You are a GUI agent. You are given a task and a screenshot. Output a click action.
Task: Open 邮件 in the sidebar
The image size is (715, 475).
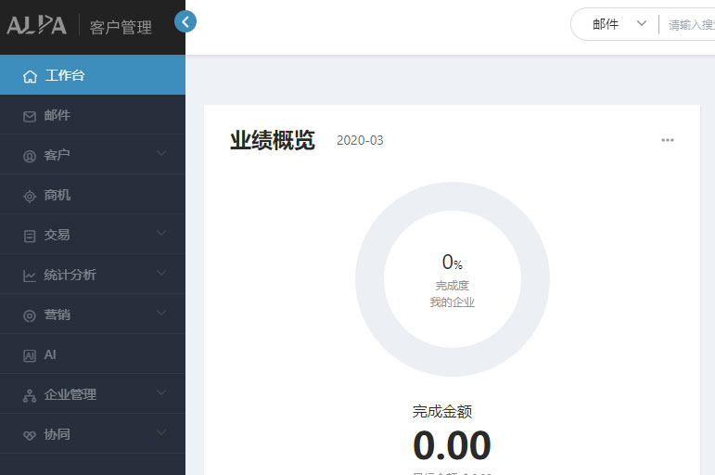pyautogui.click(x=93, y=114)
